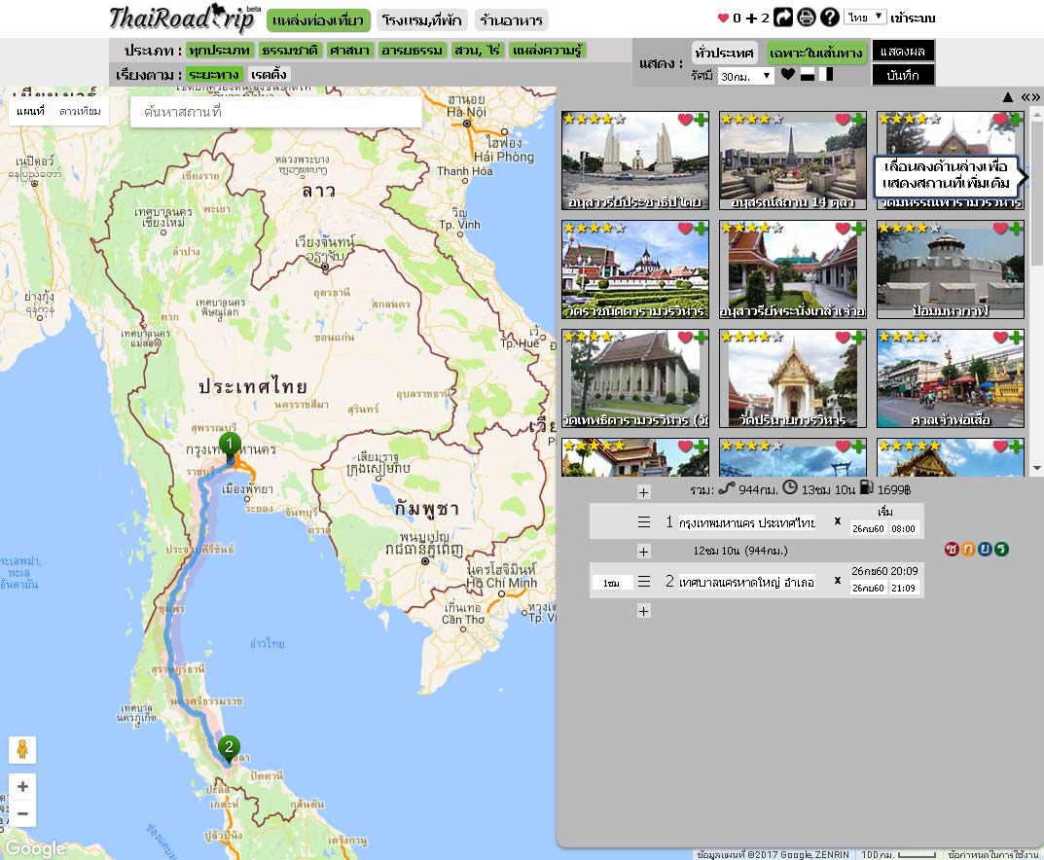Image resolution: width=1044 pixels, height=860 pixels.
Task: Show places เฉพาะในเส้นทาง only
Action: coord(815,52)
